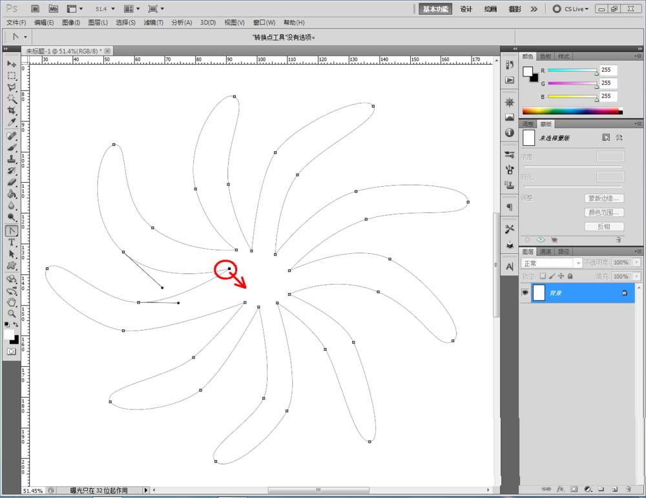646x498 pixels.
Task: Select the Paint Bucket tool
Action: pyautogui.click(x=12, y=194)
